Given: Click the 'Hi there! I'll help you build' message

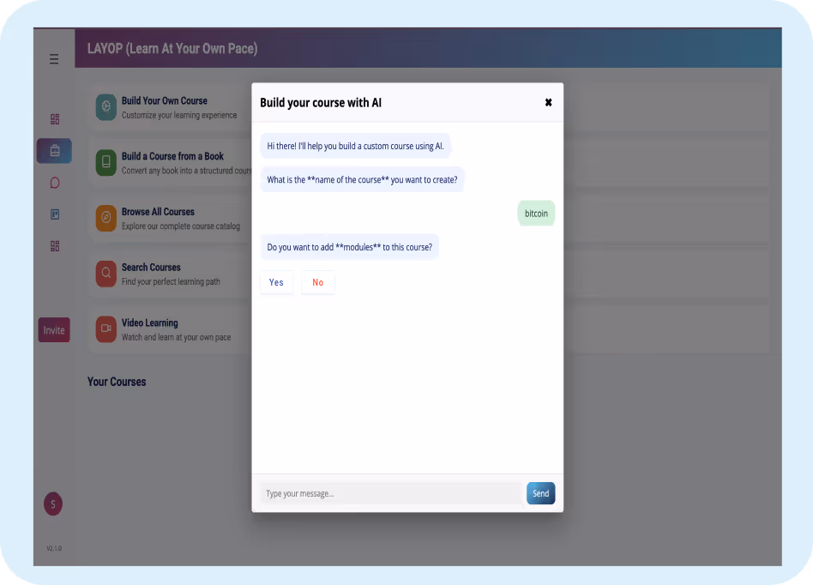Looking at the screenshot, I should tap(356, 146).
